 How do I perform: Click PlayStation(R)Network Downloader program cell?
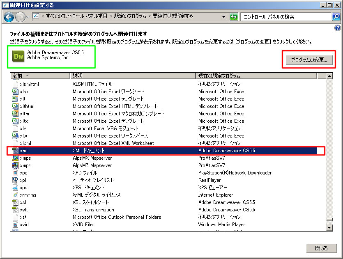tap(235, 173)
